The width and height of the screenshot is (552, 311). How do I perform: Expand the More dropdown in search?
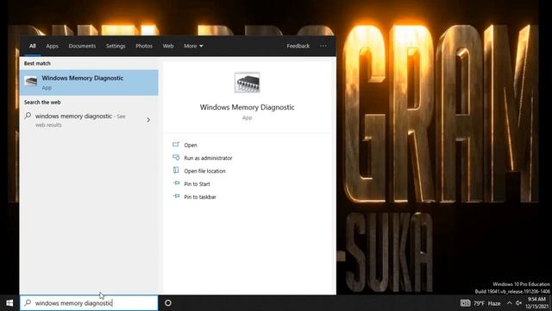click(193, 46)
